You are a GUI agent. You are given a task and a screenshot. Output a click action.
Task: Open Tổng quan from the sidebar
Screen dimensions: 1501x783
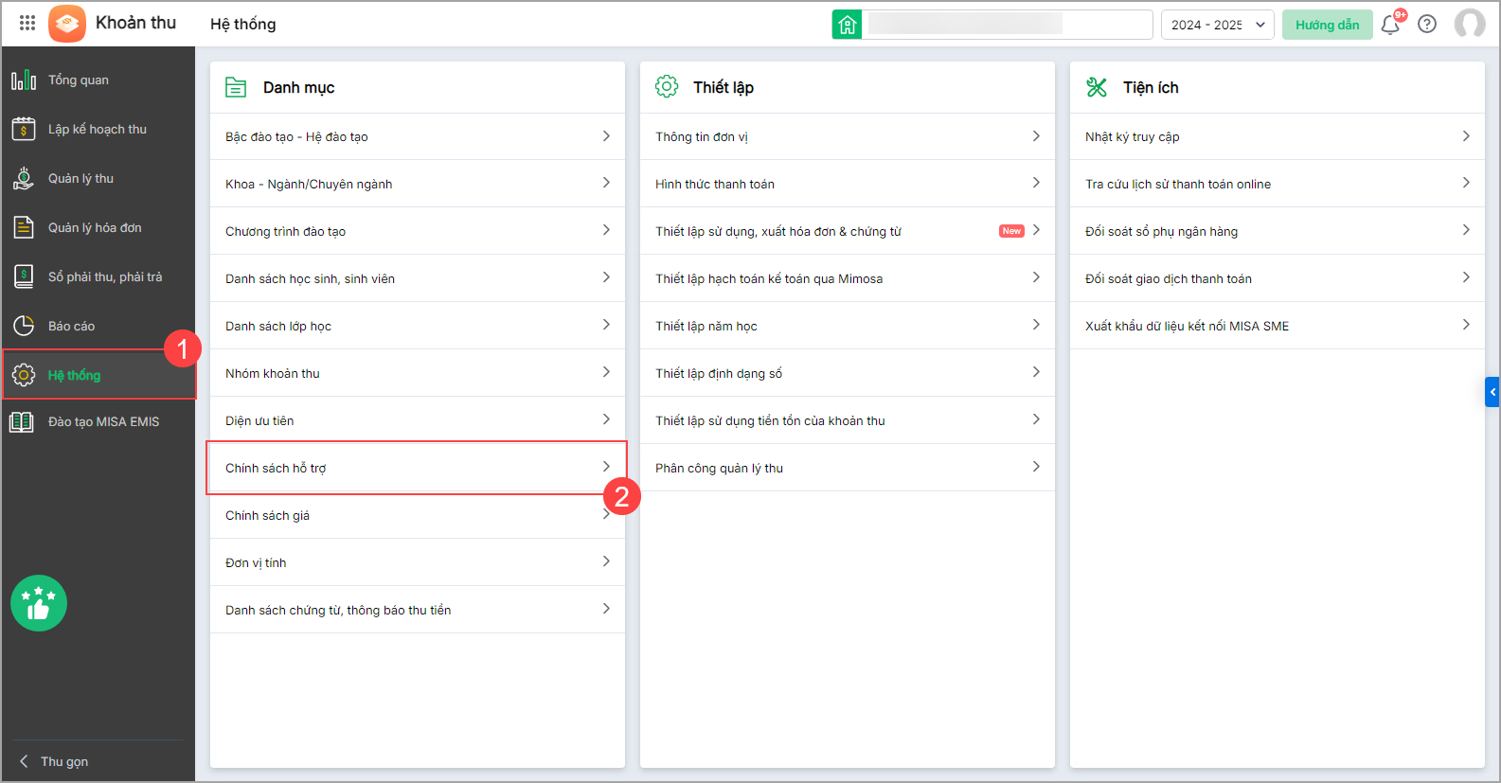[79, 80]
